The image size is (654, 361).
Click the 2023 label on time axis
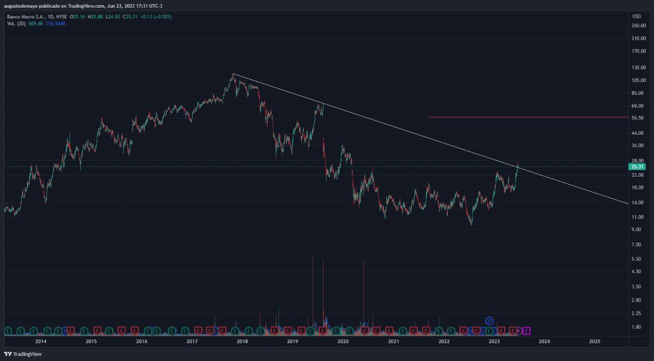coord(494,341)
